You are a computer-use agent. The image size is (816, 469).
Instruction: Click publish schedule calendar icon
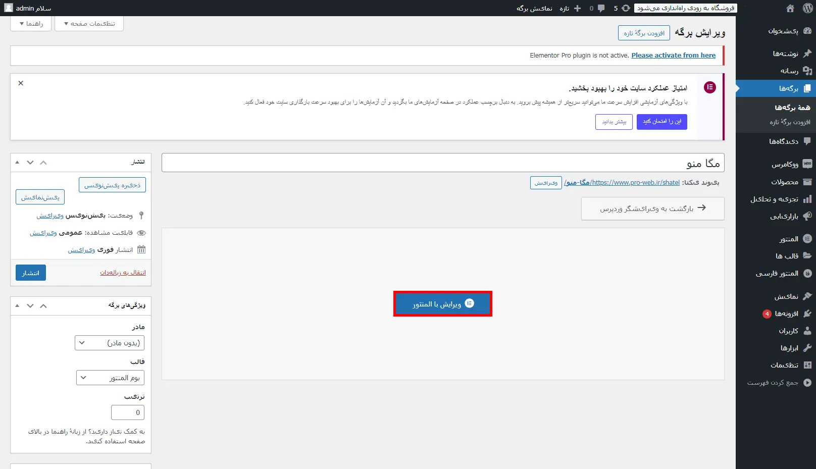[141, 249]
